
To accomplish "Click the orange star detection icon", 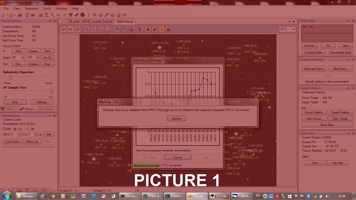I will pyautogui.click(x=162, y=29).
